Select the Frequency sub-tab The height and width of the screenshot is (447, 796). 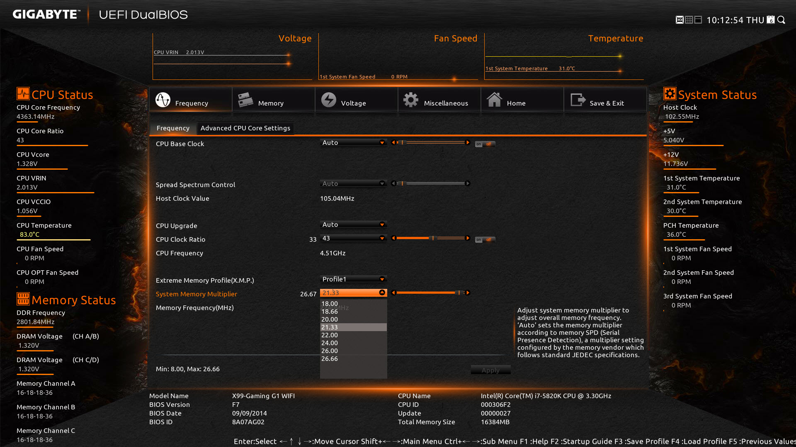173,128
